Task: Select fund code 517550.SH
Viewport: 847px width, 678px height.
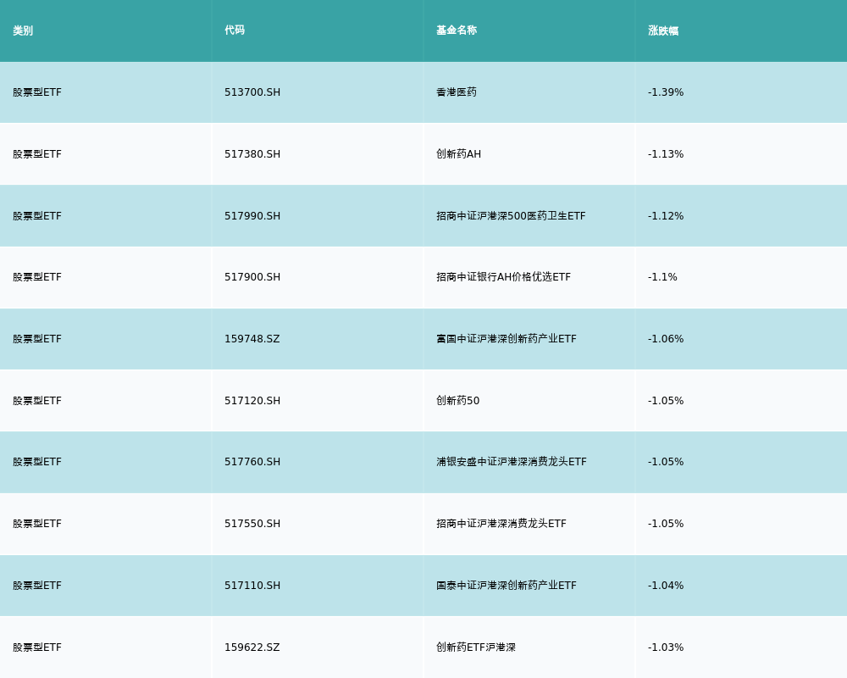Action: tap(252, 524)
